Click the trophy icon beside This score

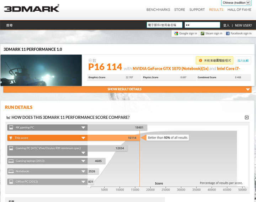11,138
